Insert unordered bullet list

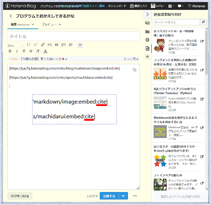29,45
